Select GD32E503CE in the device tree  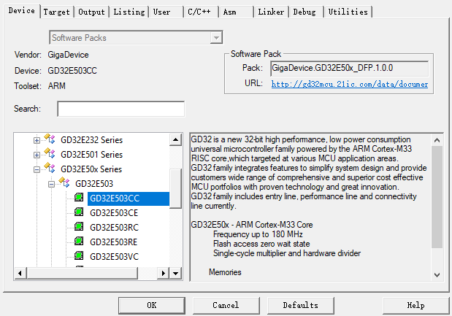pos(114,213)
